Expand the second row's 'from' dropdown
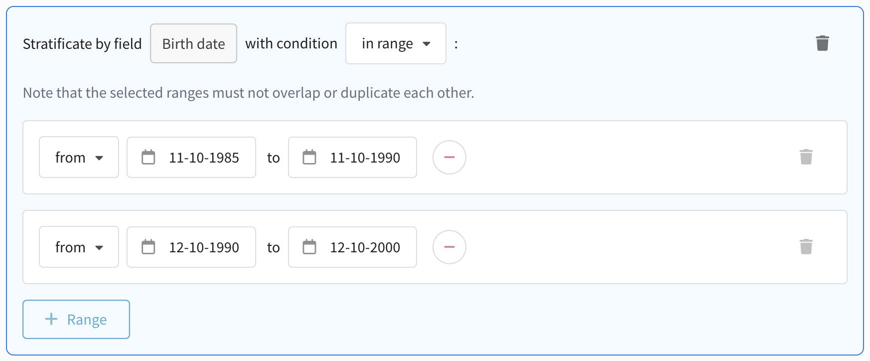This screenshot has height=361, width=870. 79,247
